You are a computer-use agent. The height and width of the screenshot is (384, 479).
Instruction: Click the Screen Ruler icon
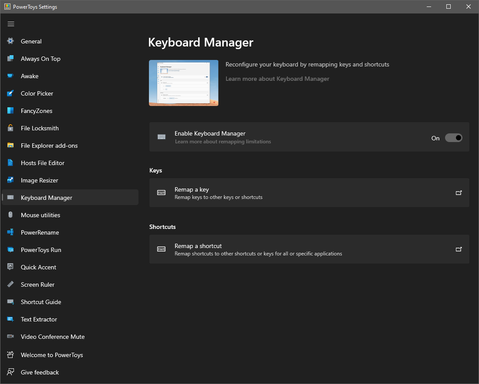[10, 285]
